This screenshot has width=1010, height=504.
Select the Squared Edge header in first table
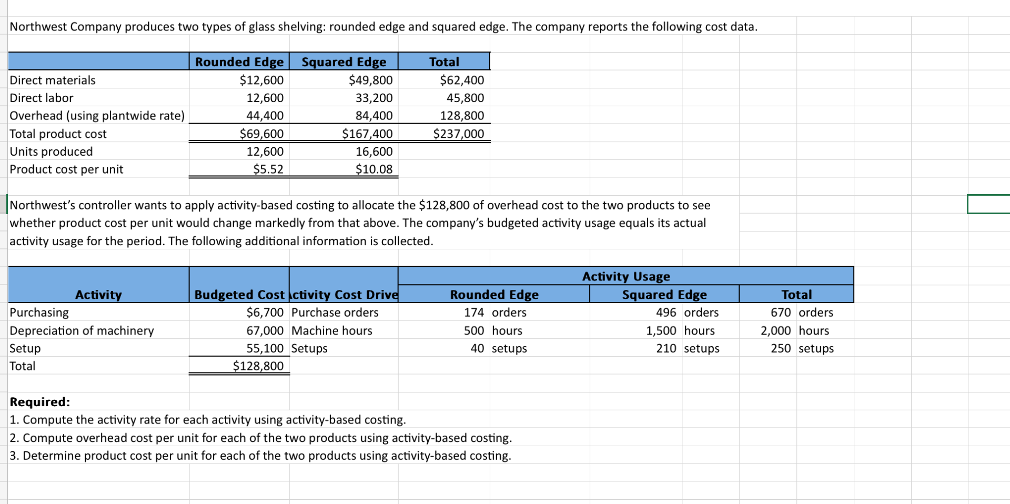tap(342, 62)
